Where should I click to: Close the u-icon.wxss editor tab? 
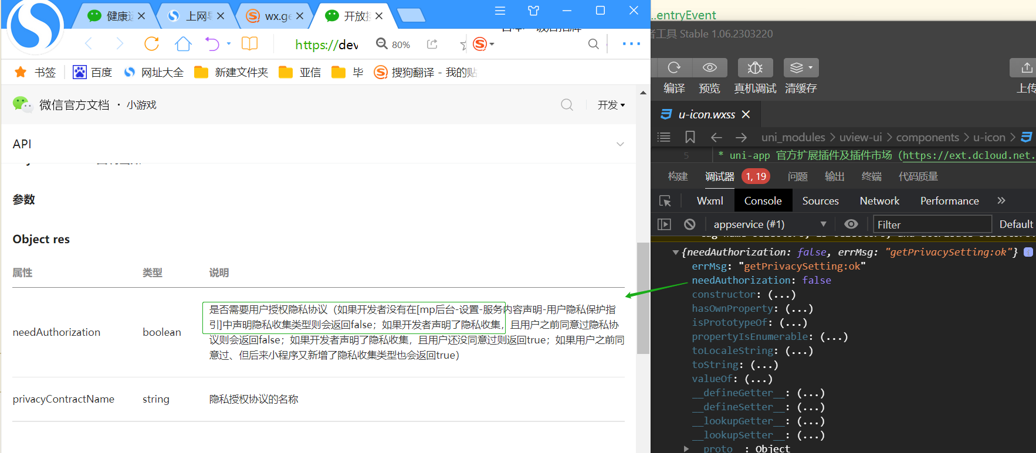click(746, 114)
